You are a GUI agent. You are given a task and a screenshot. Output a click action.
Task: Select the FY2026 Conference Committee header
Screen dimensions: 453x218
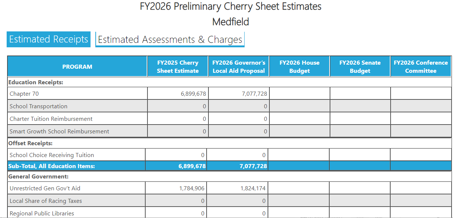click(420, 67)
